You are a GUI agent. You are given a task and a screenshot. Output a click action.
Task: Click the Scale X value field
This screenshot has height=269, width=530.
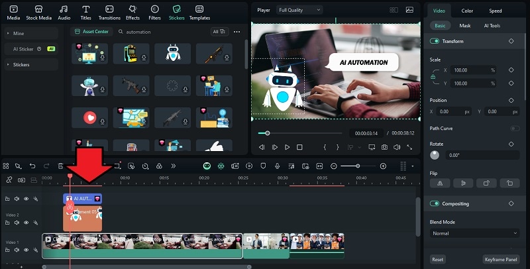click(x=474, y=70)
